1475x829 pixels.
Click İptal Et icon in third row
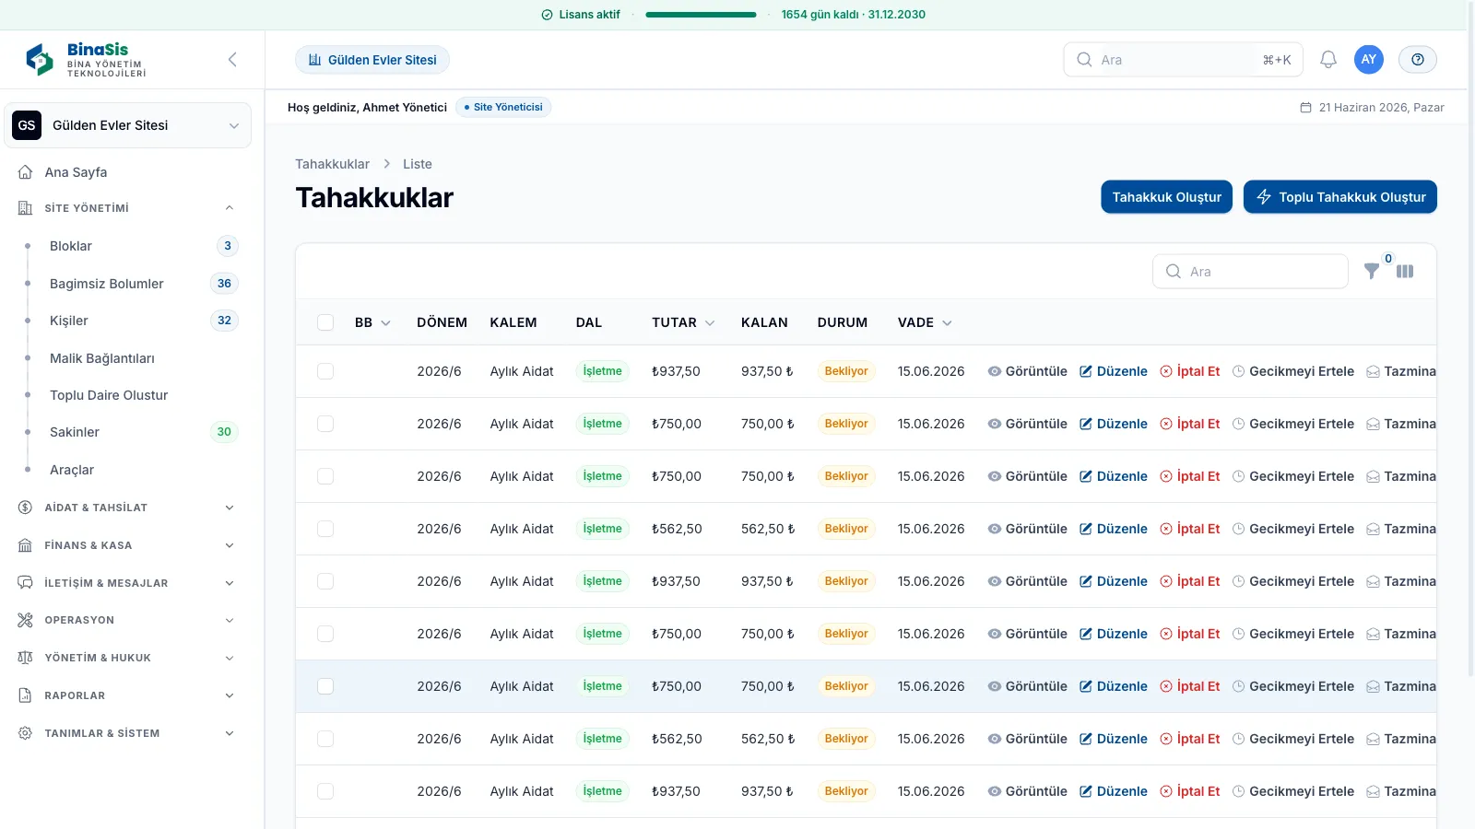pos(1166,476)
